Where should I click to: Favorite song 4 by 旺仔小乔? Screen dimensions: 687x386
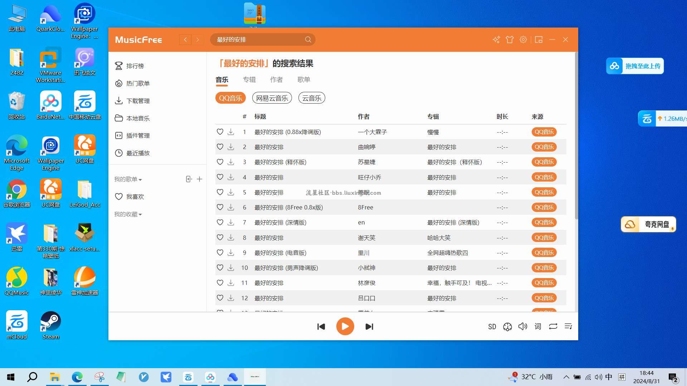point(220,177)
